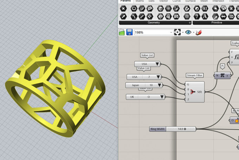
Task: Expand the Geometry panel with plus icon
Action: pos(190,23)
